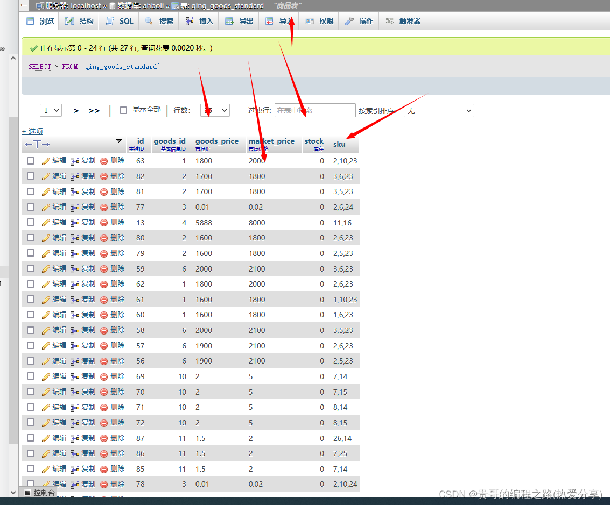Screen dimensions: 610x505
Task: Click the pencil edit icon for row id 79
Action: [x=46, y=253]
